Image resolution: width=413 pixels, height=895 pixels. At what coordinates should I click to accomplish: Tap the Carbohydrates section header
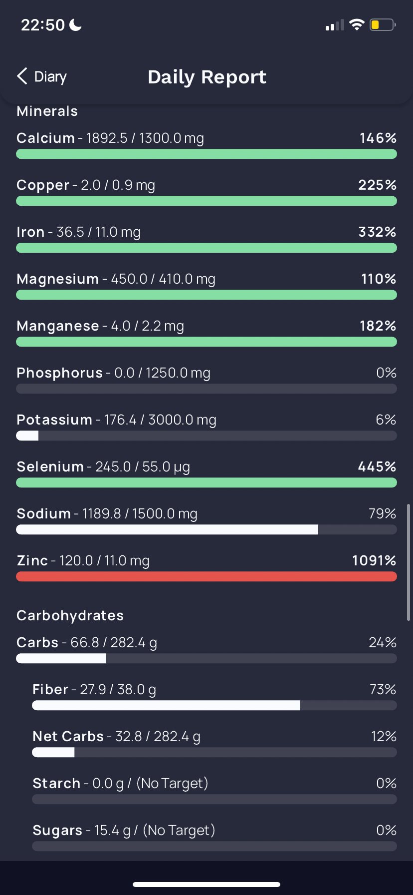[70, 615]
